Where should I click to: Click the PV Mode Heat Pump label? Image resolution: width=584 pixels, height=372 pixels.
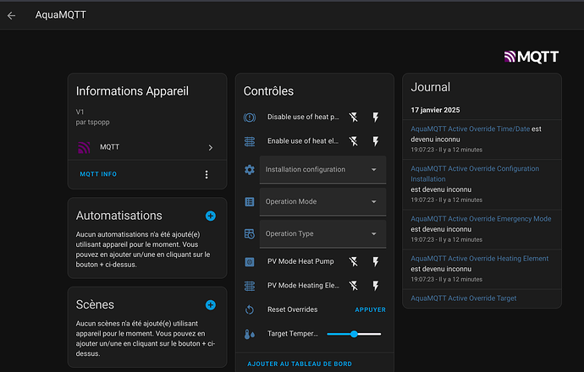click(x=300, y=261)
